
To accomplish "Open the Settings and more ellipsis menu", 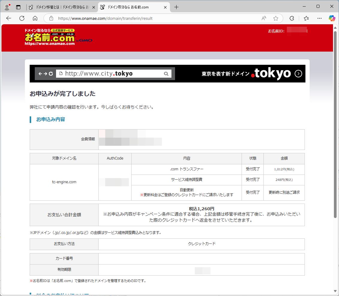I will tap(320, 18).
